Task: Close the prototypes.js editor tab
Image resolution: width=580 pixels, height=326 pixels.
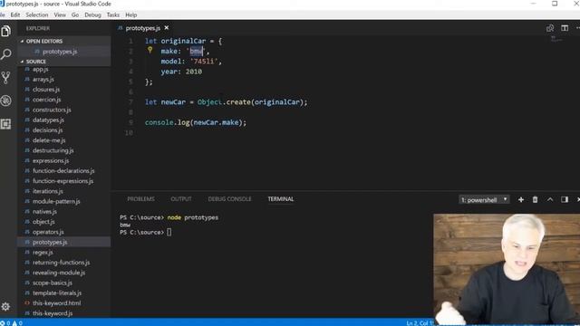Action: click(167, 28)
